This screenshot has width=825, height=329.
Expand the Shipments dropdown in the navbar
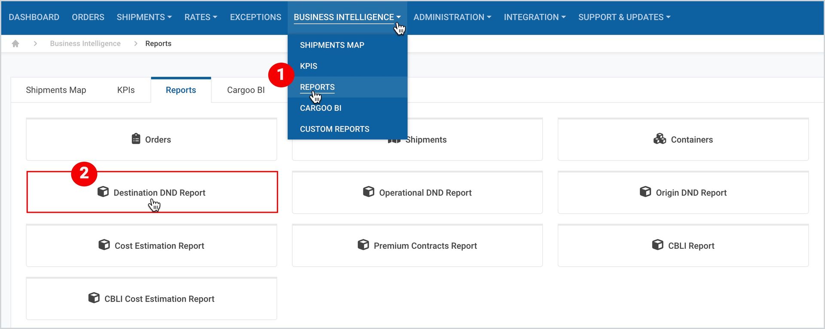pos(144,17)
